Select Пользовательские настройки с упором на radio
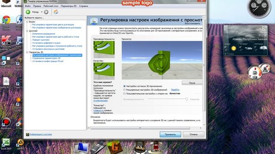275x154 pixels. (x=124, y=94)
